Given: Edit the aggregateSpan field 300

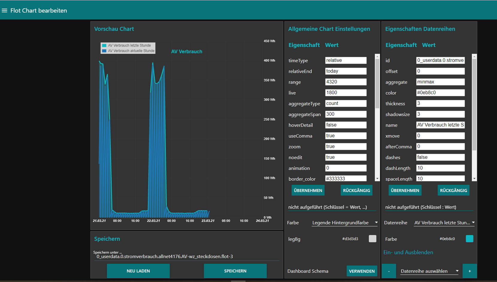Looking at the screenshot, I should click(x=346, y=114).
